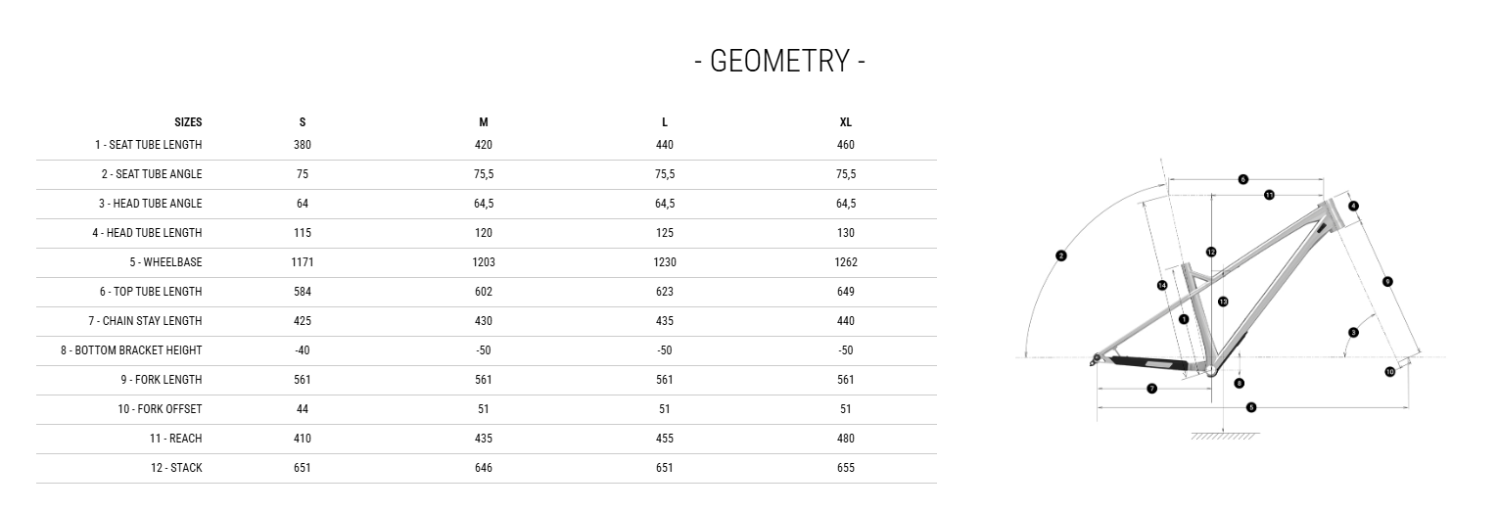The image size is (1499, 511).
Task: Click marker 8 bottom bracket bubble
Action: coord(1240,384)
